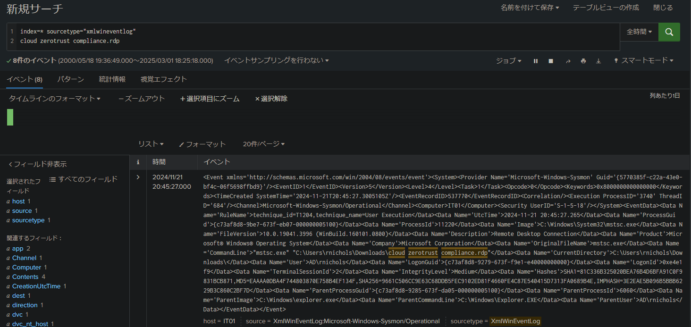Expand the 2024/11/21 event row
691x327 pixels.
[x=138, y=177]
